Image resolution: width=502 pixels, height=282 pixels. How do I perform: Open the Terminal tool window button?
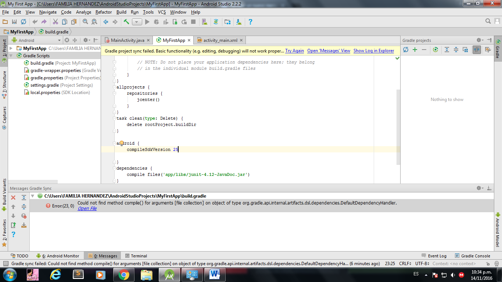[136, 256]
